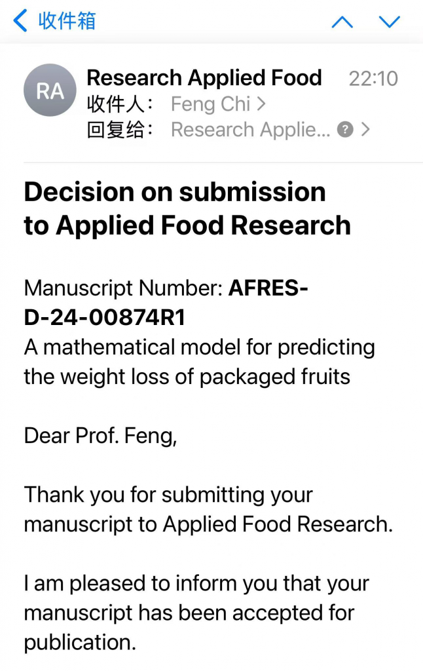Expand reply-to details chevron

click(x=365, y=129)
